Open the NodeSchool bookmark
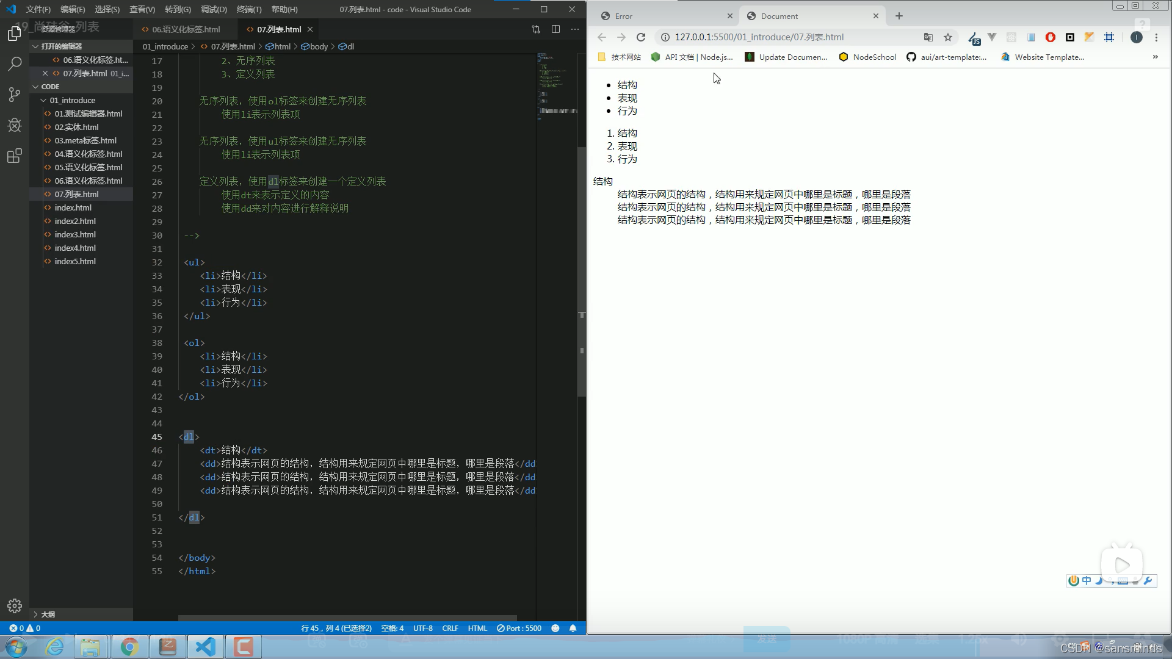Image resolution: width=1172 pixels, height=659 pixels. [867, 57]
